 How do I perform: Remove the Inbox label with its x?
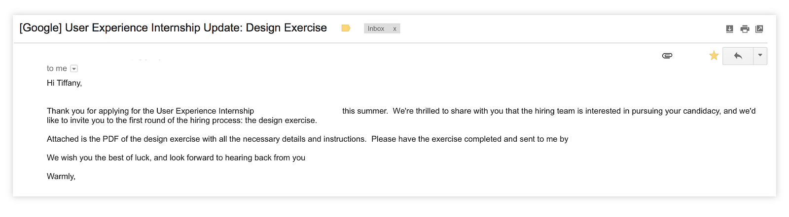[394, 29]
